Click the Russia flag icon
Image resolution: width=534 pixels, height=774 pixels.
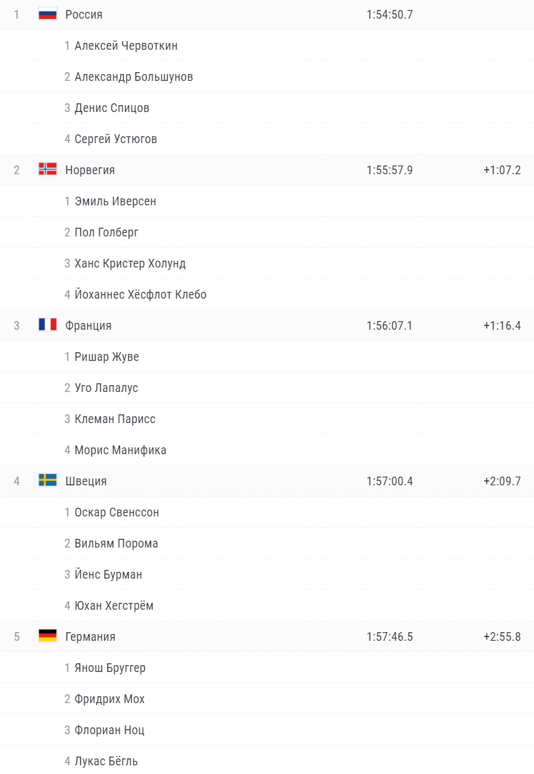click(48, 14)
